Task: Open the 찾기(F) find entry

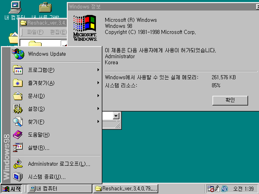Action: click(56, 122)
